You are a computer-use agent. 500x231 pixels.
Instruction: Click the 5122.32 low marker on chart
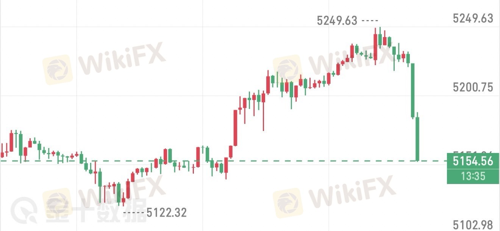[167, 212]
